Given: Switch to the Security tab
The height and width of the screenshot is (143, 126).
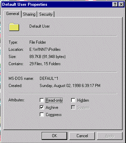Looking at the screenshot, I should point(46,14).
